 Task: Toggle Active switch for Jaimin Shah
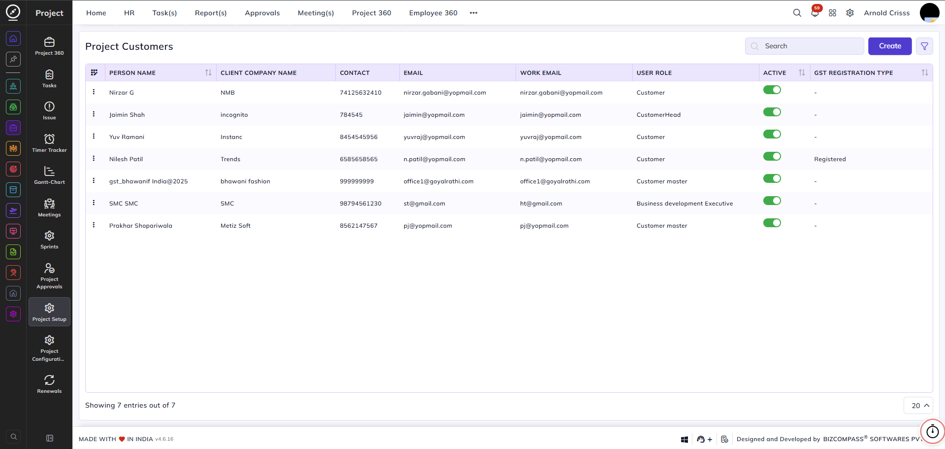(772, 112)
